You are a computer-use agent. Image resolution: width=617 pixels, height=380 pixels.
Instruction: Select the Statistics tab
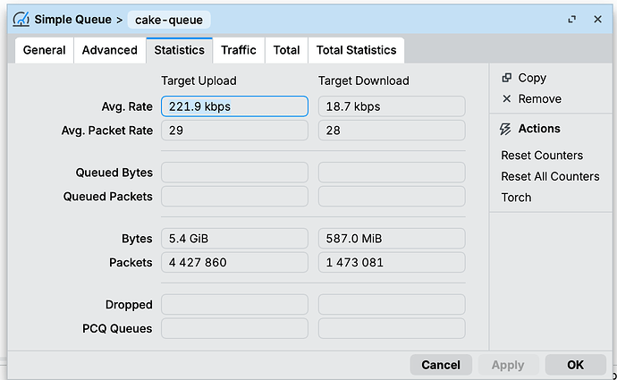coord(180,50)
